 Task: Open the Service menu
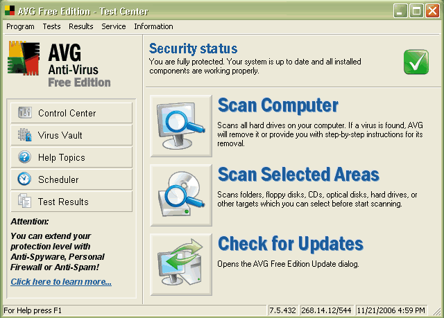[114, 26]
